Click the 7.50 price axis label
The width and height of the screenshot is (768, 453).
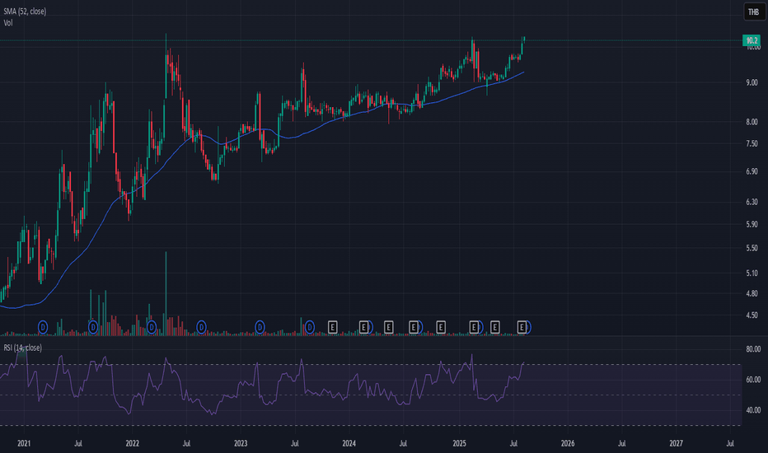(752, 143)
